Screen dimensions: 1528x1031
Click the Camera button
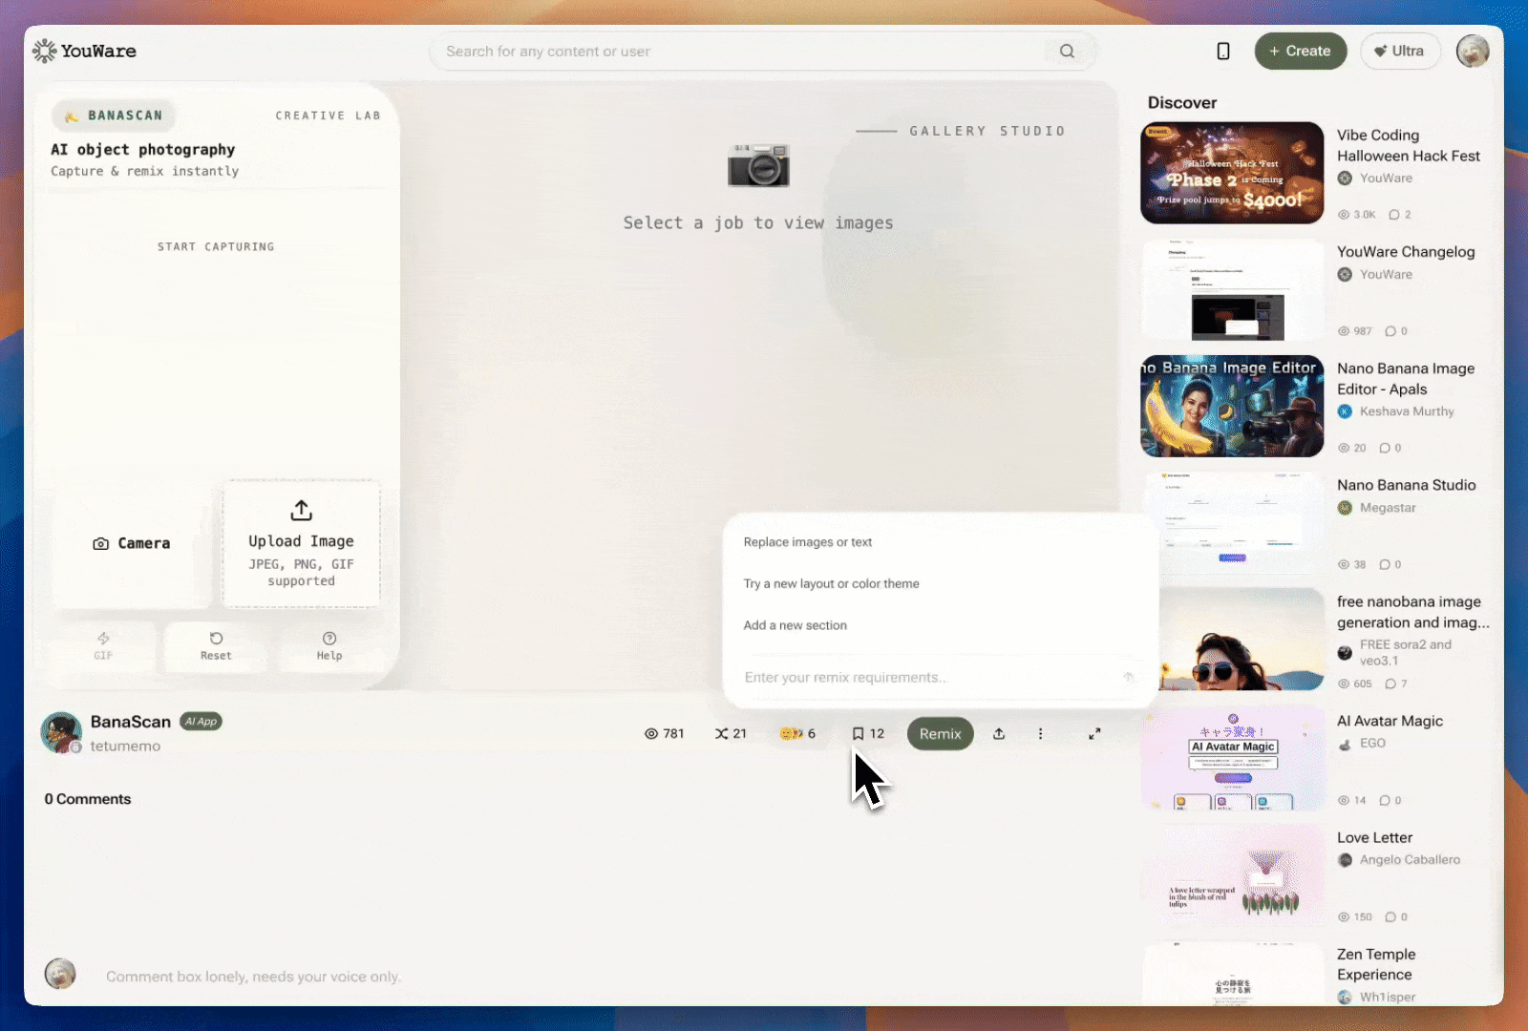(132, 543)
